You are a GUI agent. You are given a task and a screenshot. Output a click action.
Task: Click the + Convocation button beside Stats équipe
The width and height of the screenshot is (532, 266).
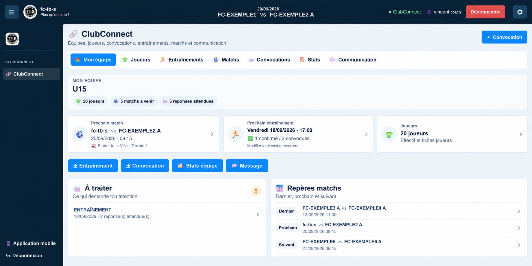click(145, 166)
